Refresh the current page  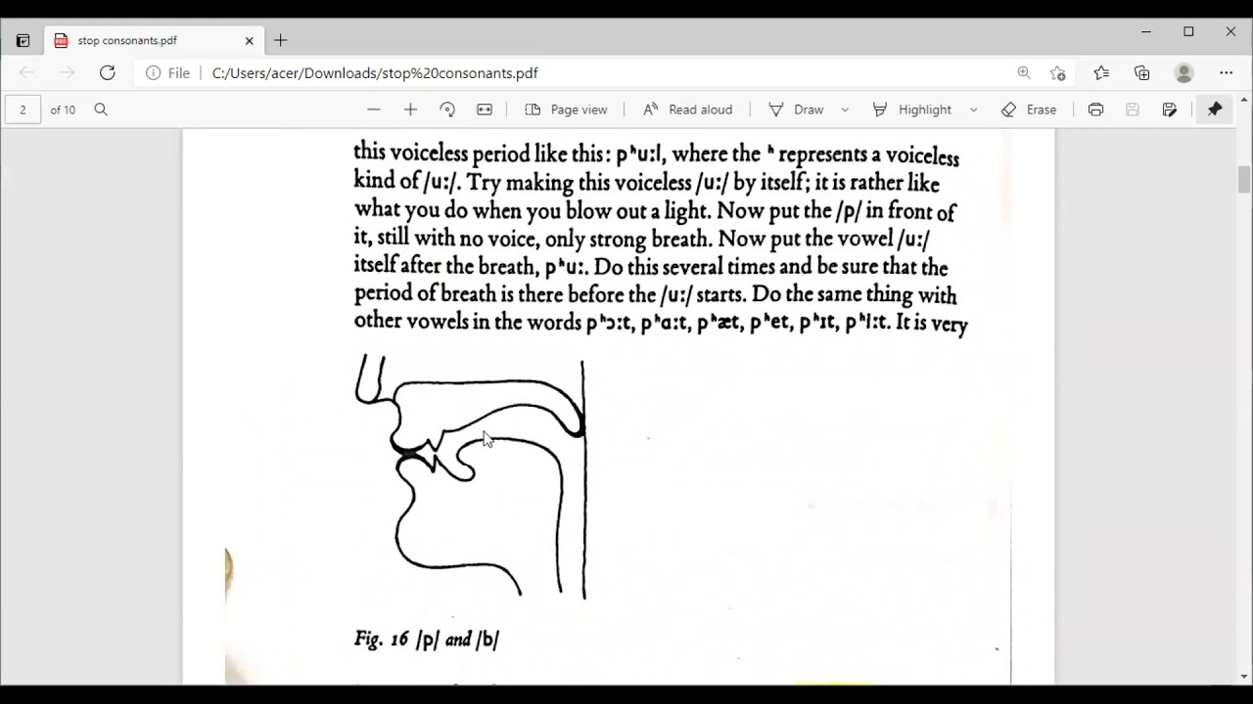click(x=108, y=72)
